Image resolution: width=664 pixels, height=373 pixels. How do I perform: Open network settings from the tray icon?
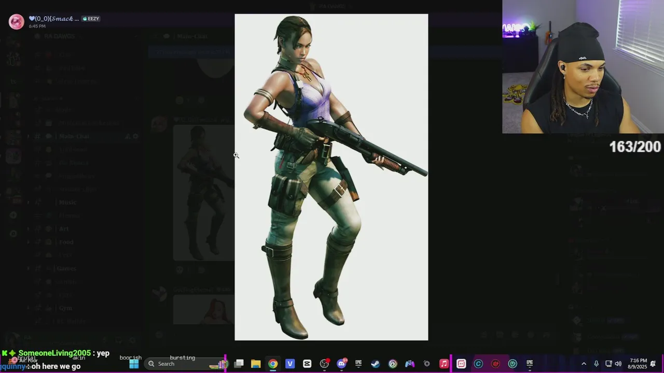pyautogui.click(x=608, y=364)
